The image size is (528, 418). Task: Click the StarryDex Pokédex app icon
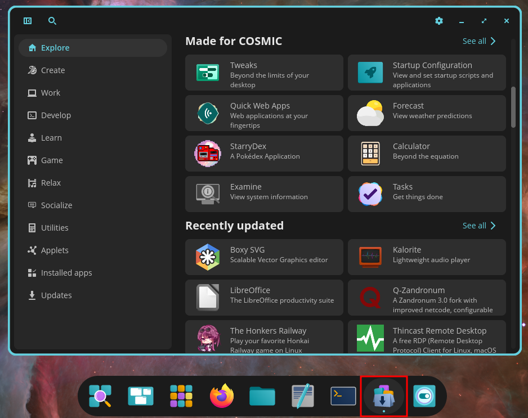coord(208,153)
